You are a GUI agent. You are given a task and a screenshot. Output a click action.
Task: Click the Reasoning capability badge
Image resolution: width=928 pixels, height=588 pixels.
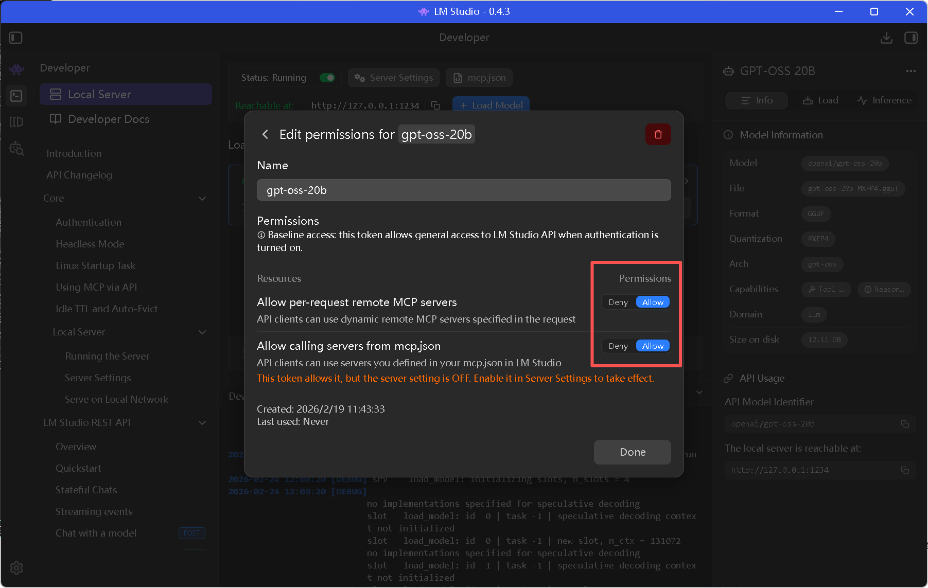coord(884,290)
